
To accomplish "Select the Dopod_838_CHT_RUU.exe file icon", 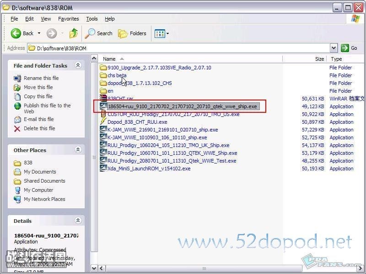I will [103, 122].
